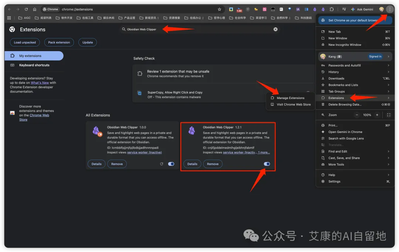Click the zoom in plus button

377,115
